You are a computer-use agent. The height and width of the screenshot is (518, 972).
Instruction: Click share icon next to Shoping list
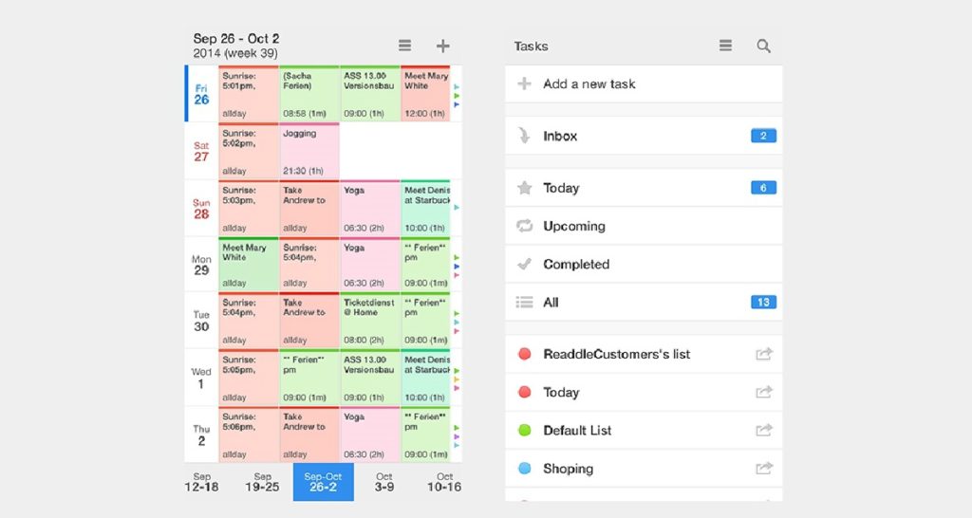pos(763,469)
